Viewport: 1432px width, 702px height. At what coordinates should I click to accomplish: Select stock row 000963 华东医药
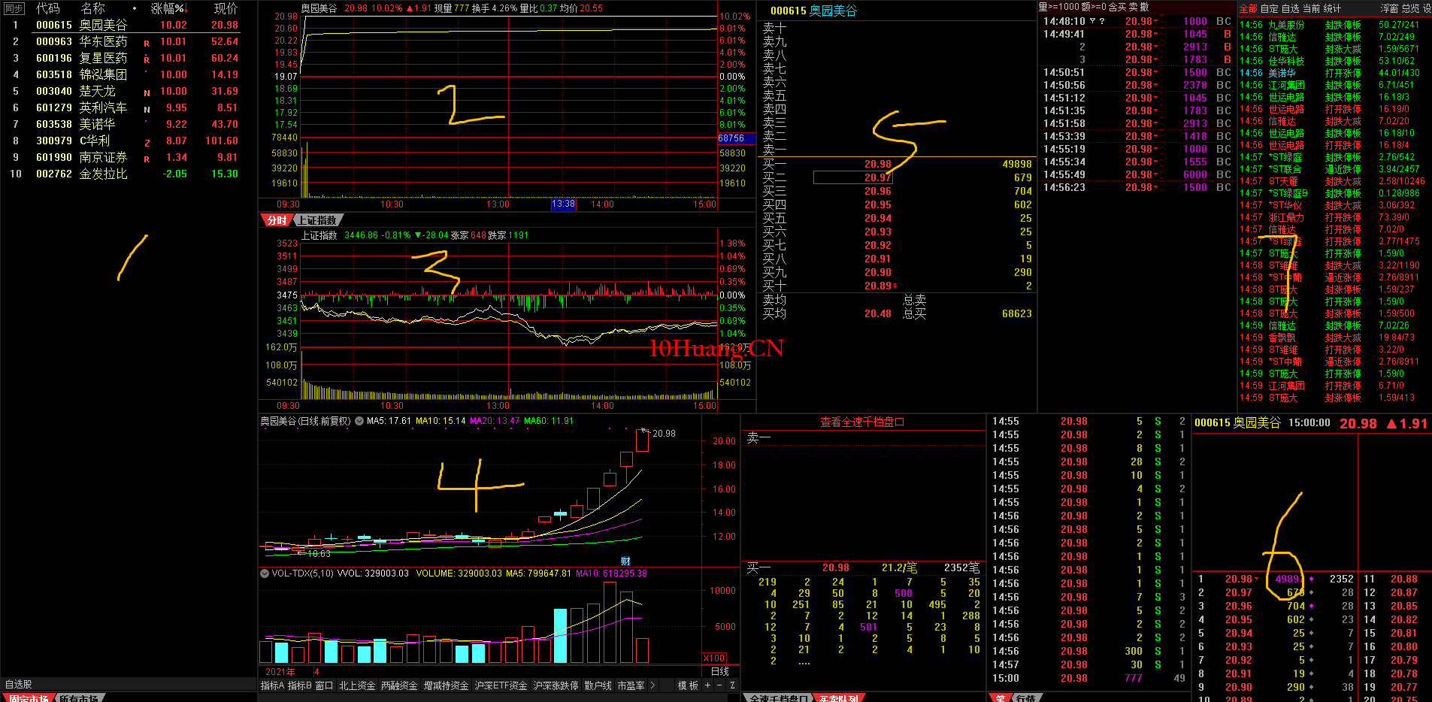[128, 41]
